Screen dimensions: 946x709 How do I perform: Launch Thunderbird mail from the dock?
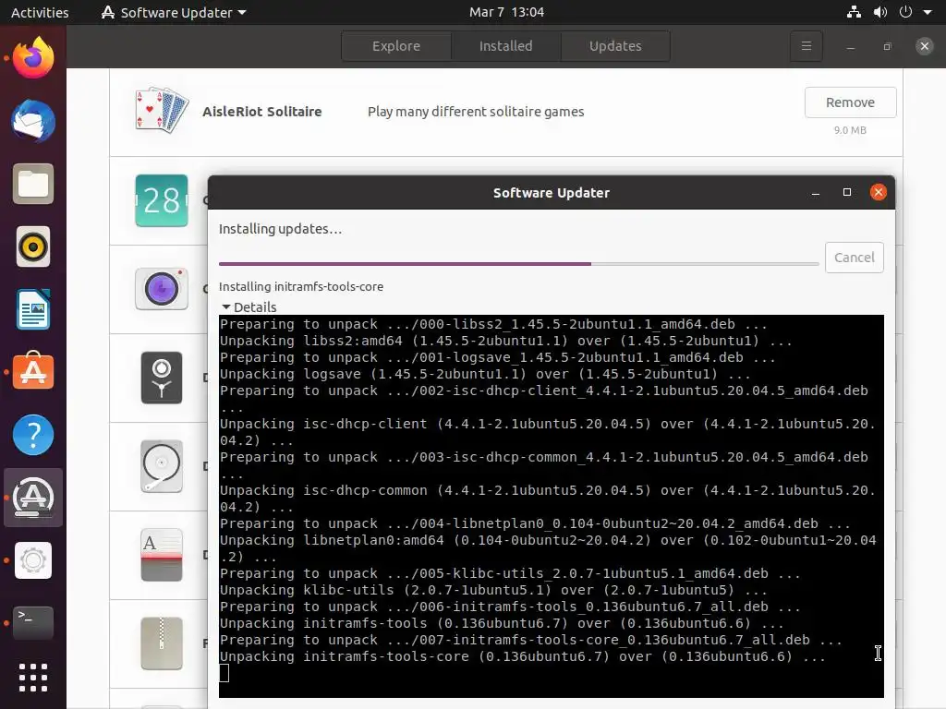33,121
